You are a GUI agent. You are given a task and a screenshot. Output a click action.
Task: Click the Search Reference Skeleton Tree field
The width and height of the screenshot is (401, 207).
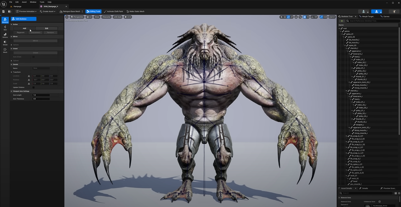point(373,21)
